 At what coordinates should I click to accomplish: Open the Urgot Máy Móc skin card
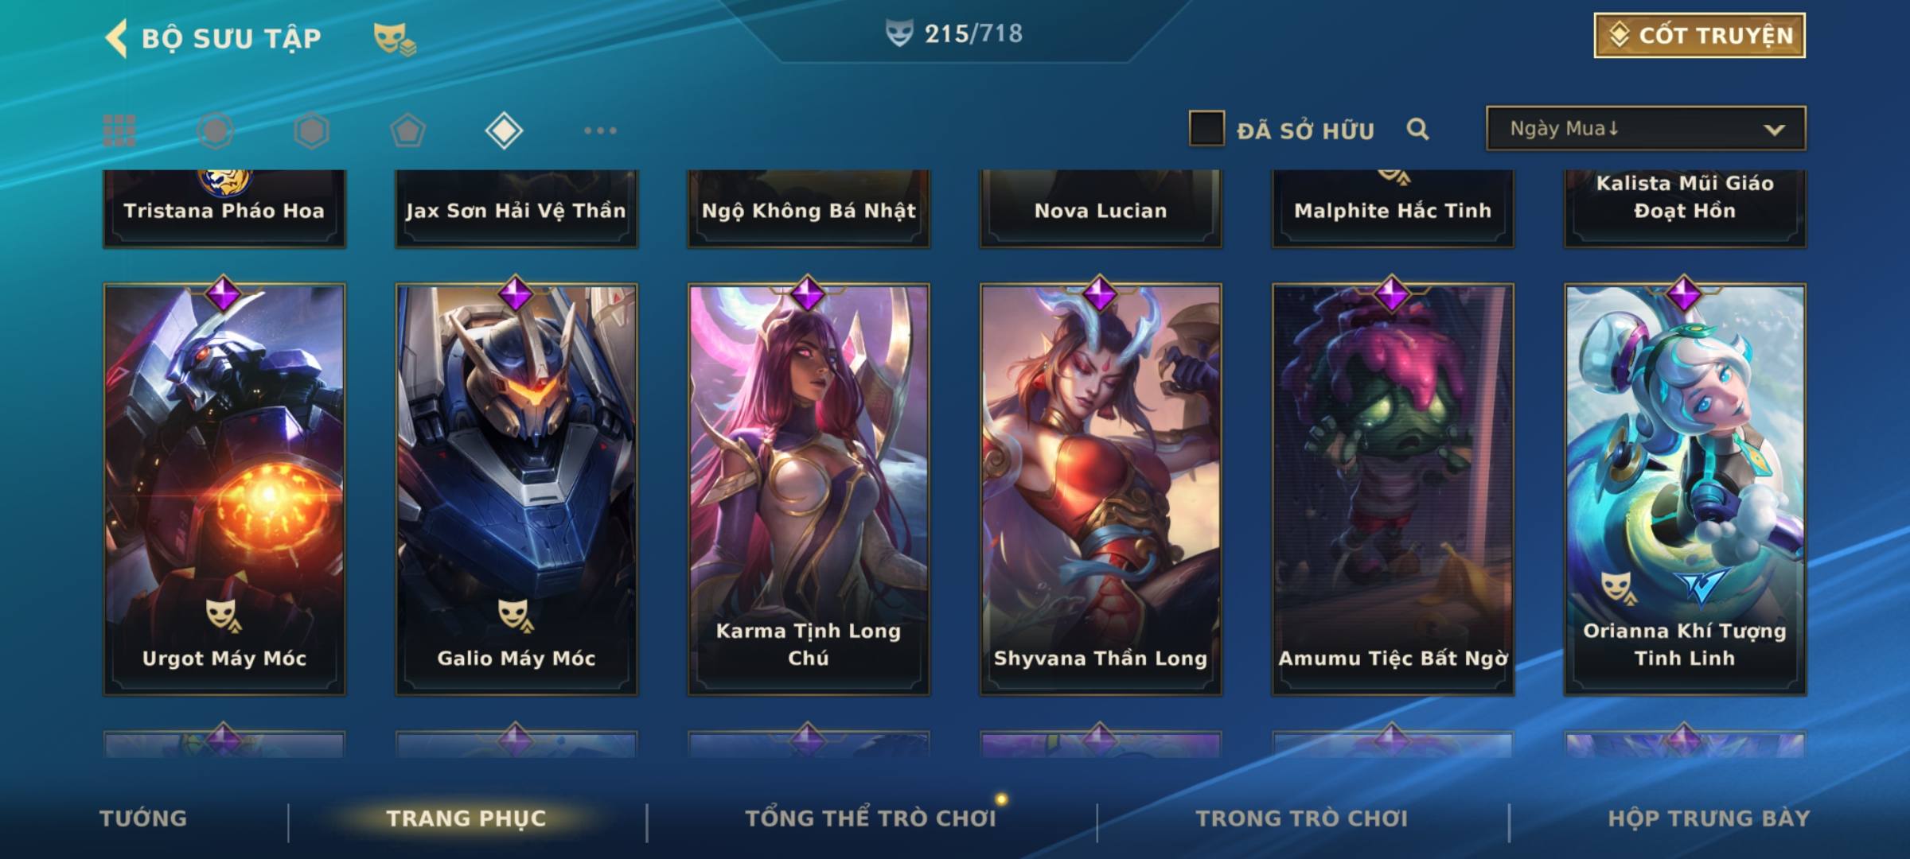pyautogui.click(x=224, y=489)
